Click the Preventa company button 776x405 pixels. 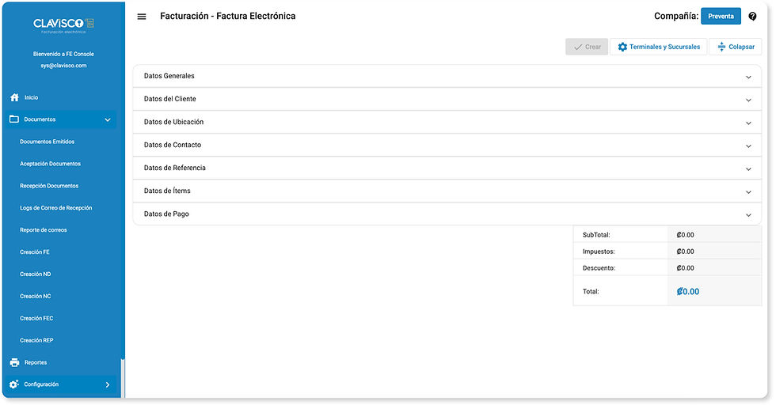[721, 17]
